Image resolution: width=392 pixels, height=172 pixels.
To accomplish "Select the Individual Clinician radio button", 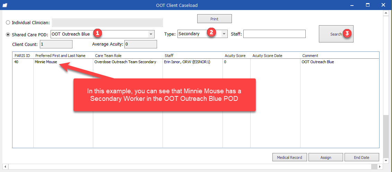I will [x=8, y=23].
